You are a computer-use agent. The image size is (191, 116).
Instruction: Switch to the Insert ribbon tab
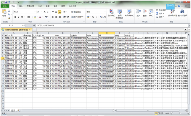click(x=21, y=6)
